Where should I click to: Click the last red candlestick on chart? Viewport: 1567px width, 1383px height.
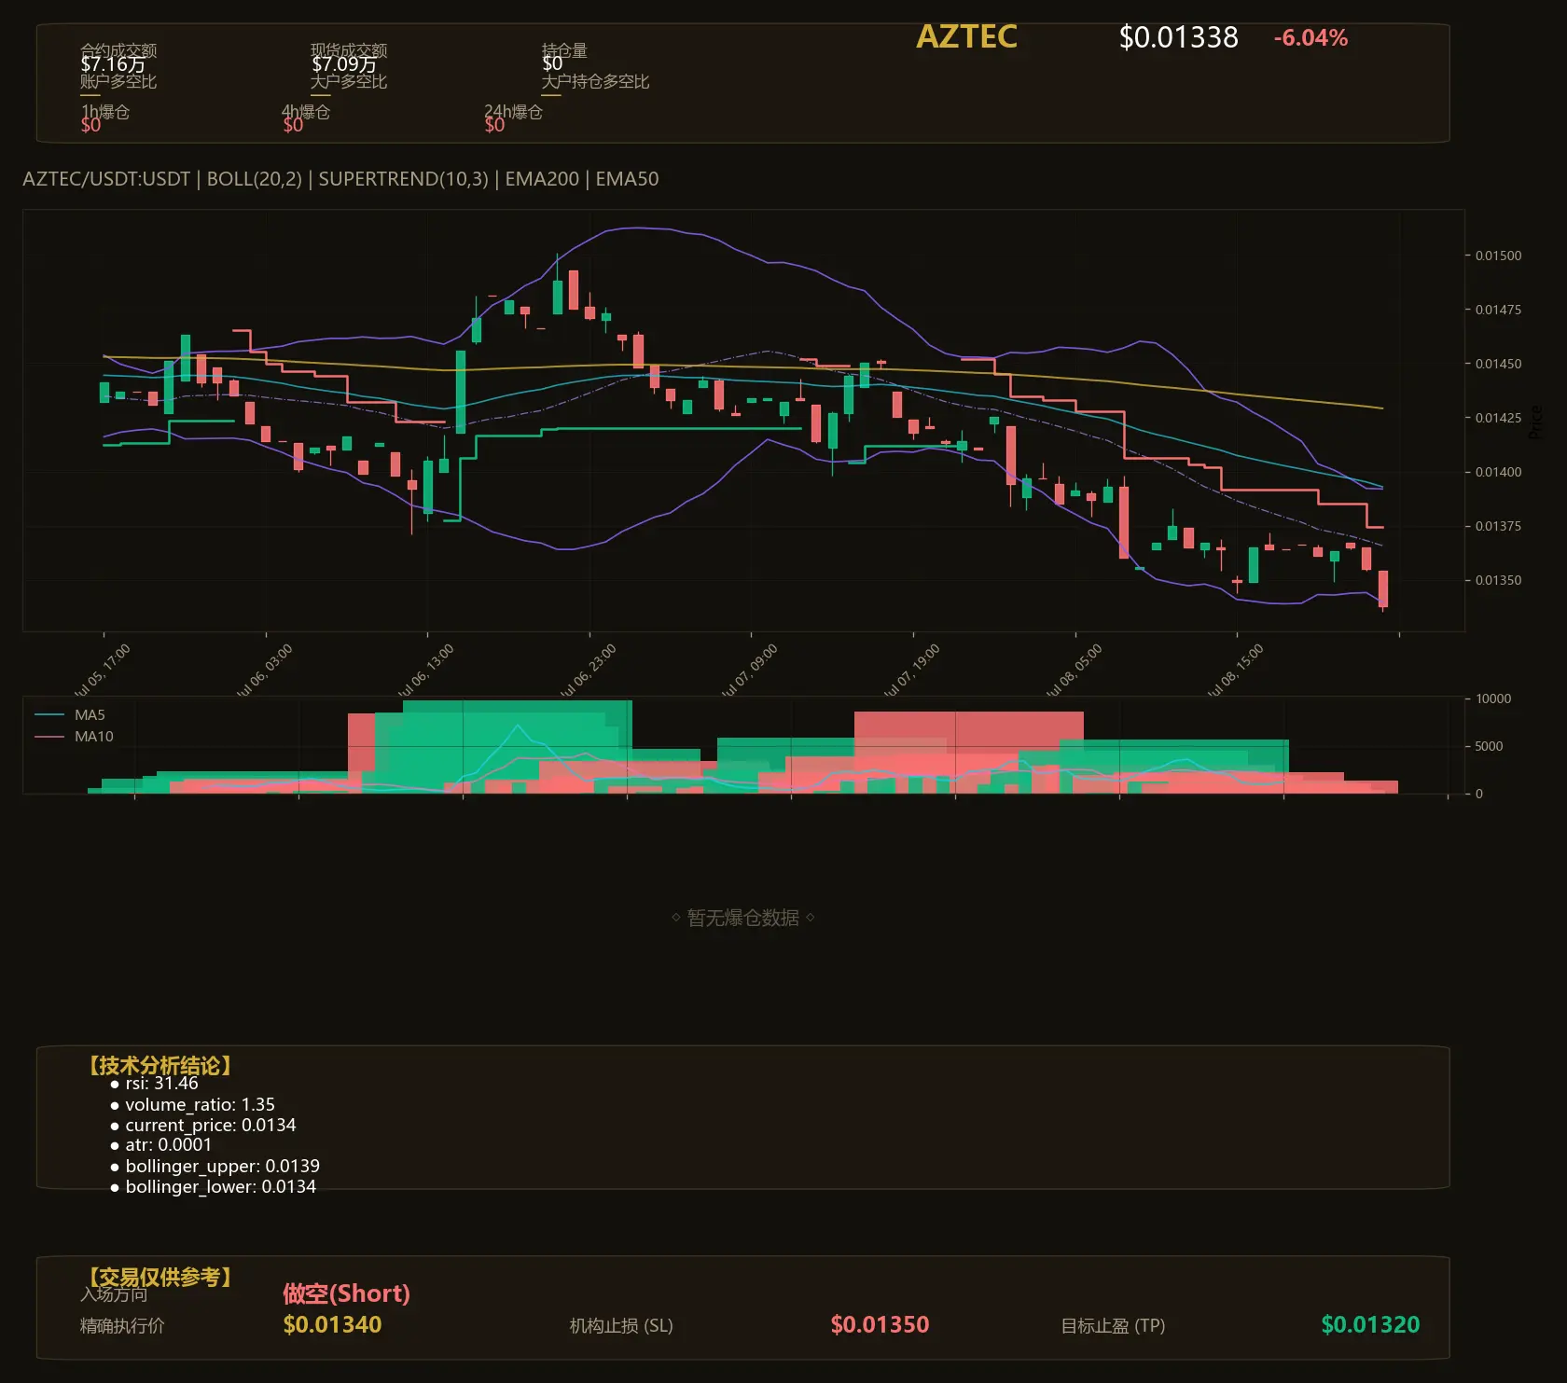[x=1383, y=589]
